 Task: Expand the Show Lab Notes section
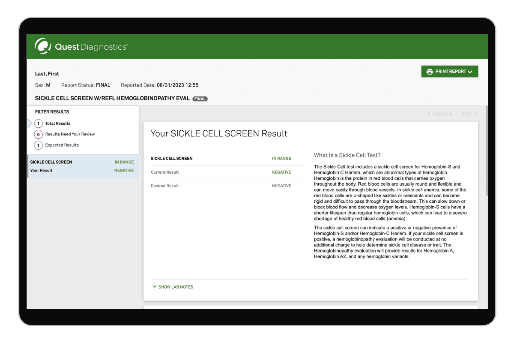tap(175, 287)
